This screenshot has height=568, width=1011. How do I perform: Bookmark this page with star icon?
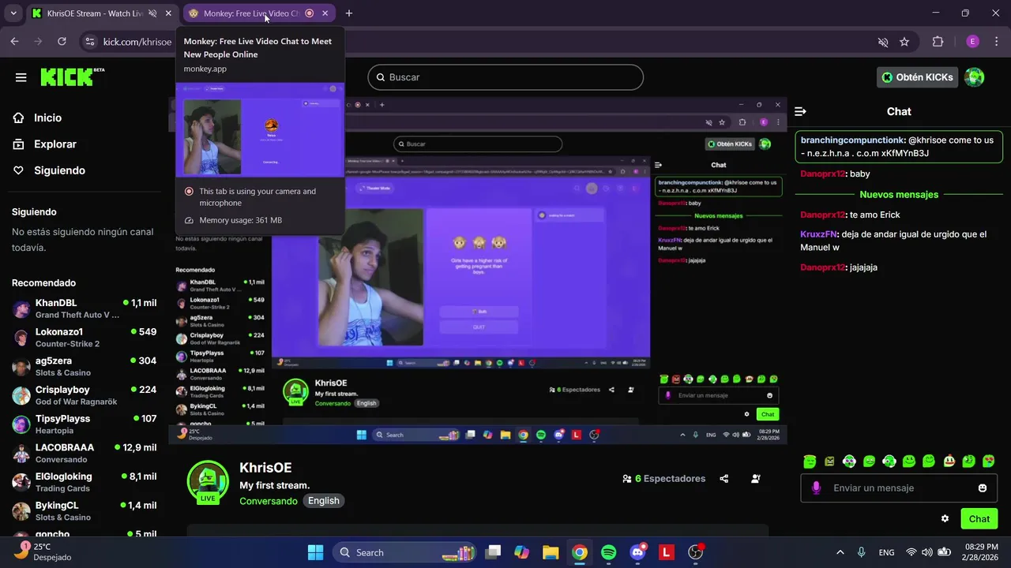pos(904,42)
